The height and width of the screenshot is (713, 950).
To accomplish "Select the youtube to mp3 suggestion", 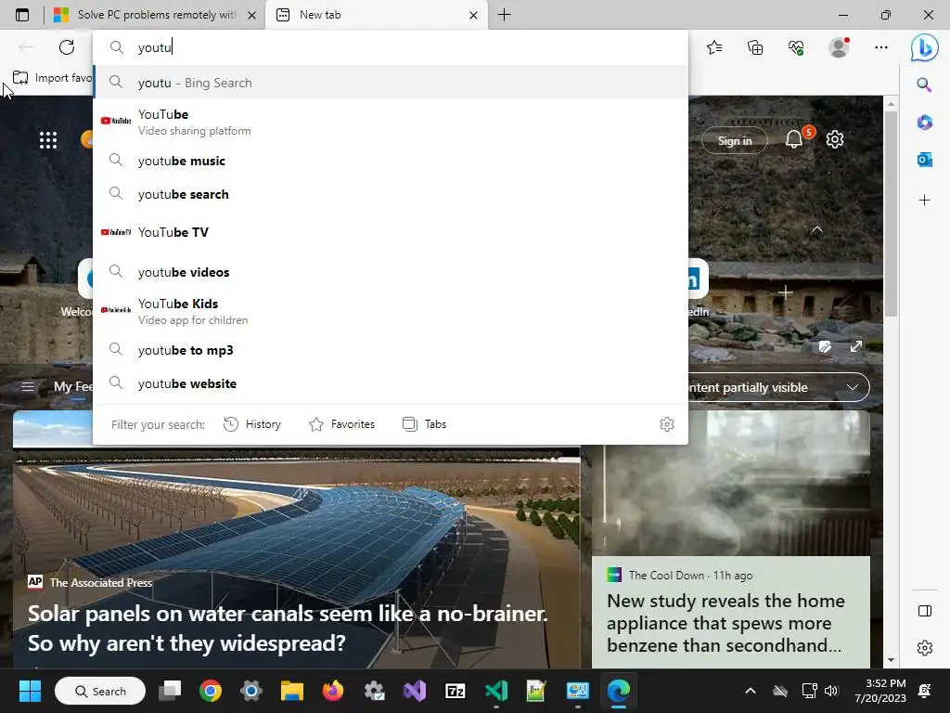I will point(391,350).
